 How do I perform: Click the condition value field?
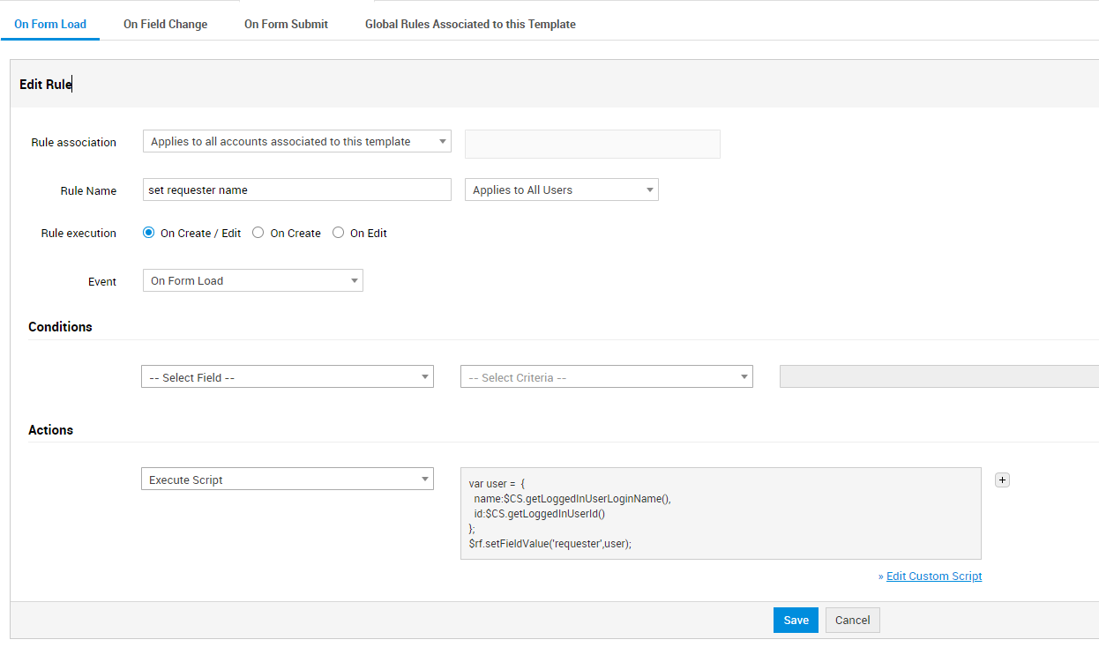[x=938, y=377]
